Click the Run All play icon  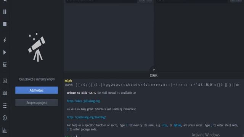5,53
